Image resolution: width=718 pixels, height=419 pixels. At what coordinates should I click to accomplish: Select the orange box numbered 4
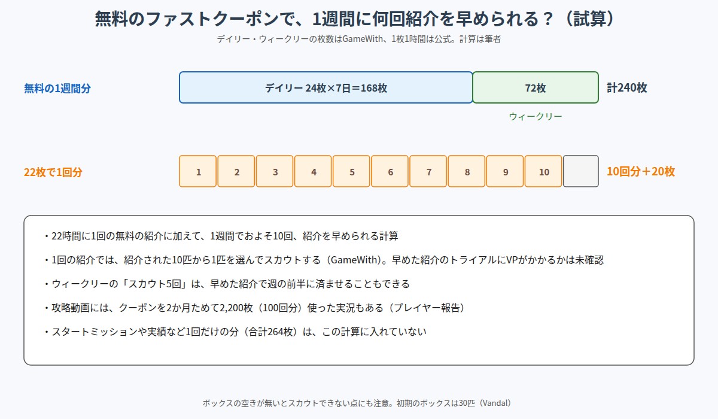pos(313,171)
